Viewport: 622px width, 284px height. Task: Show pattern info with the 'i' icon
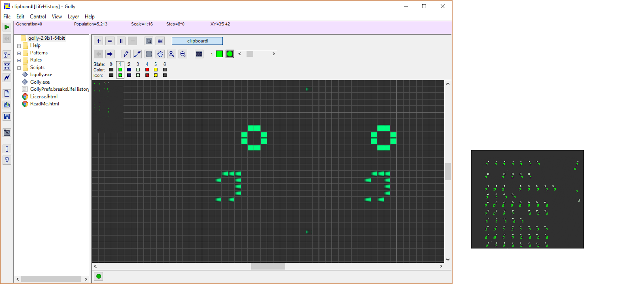pos(7,149)
